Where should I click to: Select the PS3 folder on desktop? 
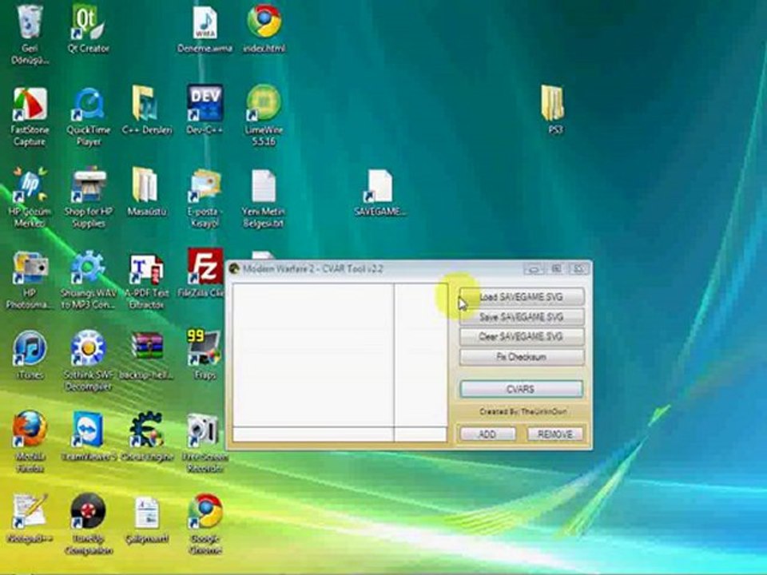click(554, 110)
